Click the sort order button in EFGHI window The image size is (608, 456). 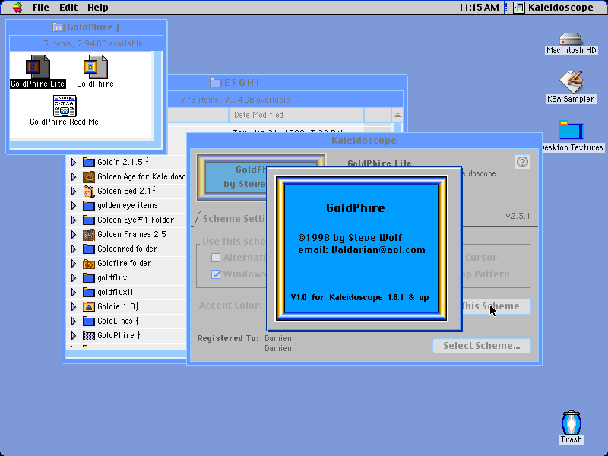pyautogui.click(x=397, y=115)
